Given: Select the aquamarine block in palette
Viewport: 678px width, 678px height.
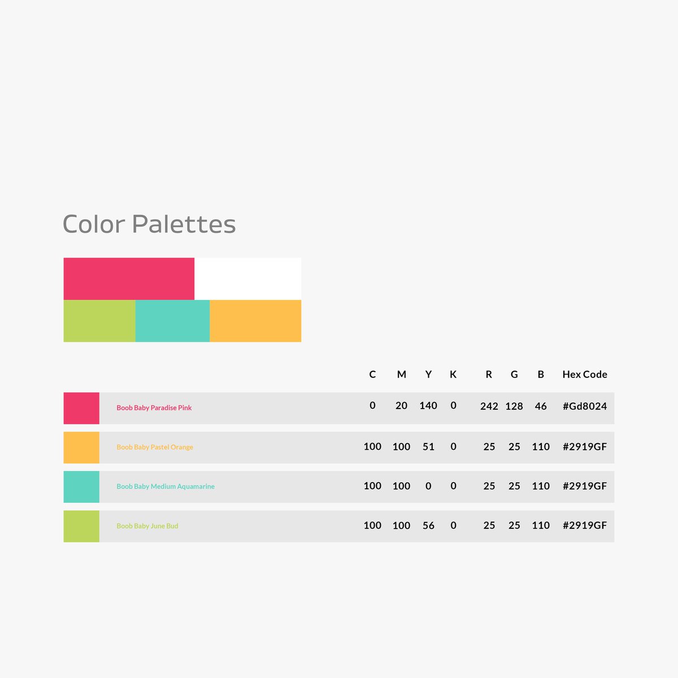Looking at the screenshot, I should [x=172, y=321].
